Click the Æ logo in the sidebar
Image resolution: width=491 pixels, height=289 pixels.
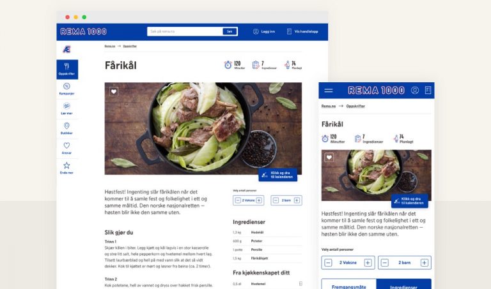66,49
